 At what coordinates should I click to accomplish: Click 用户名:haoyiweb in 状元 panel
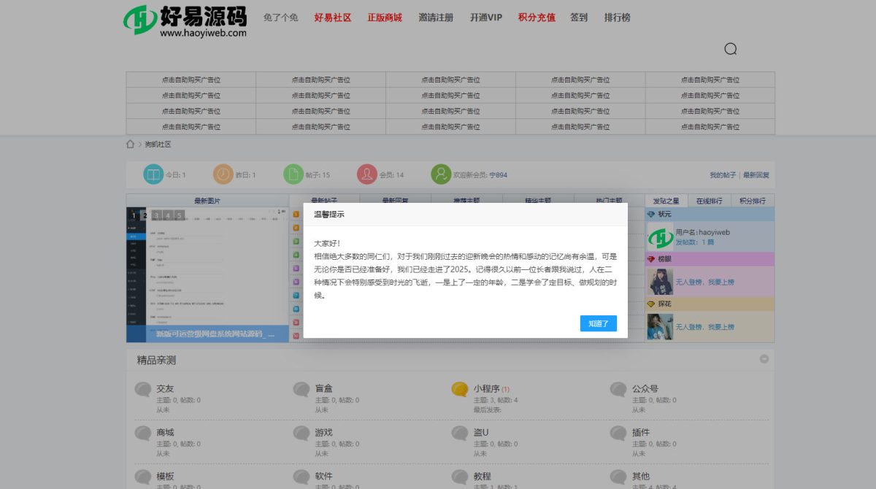click(x=703, y=232)
